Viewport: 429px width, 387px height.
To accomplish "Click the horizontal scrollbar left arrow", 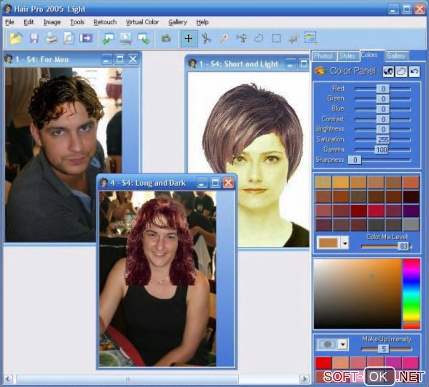I will (8, 379).
